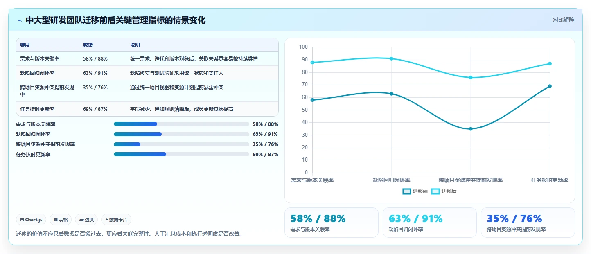Click the Chart.js tag chip
The width and height of the screenshot is (591, 254).
tap(31, 220)
